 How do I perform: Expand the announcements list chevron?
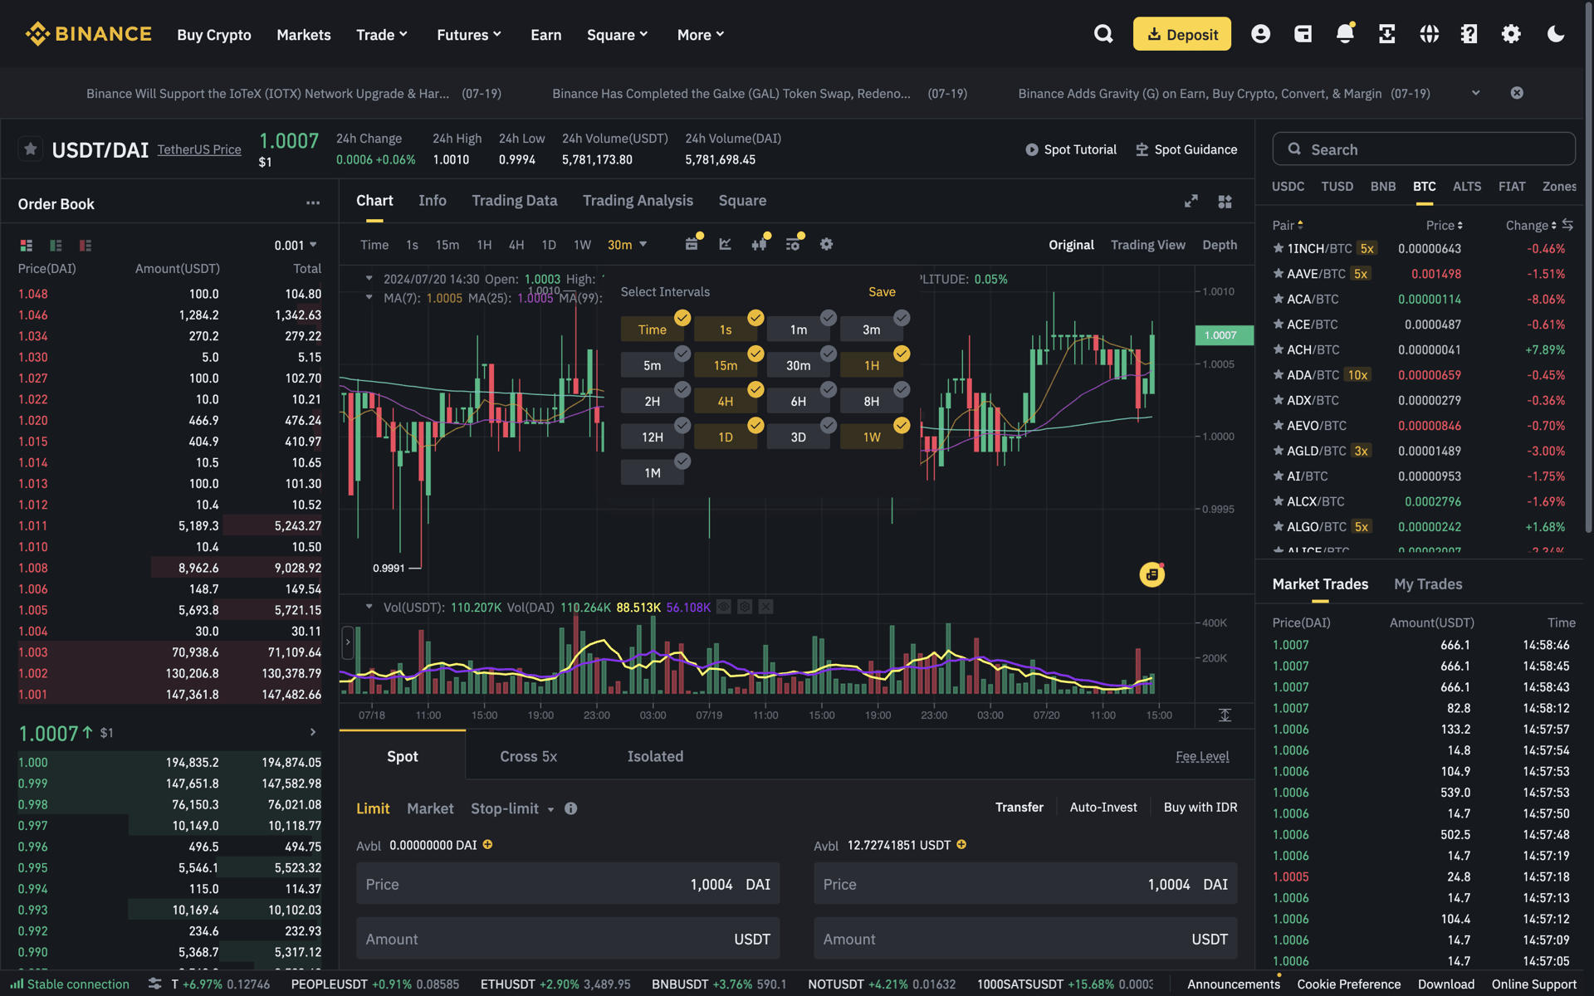coord(1475,93)
